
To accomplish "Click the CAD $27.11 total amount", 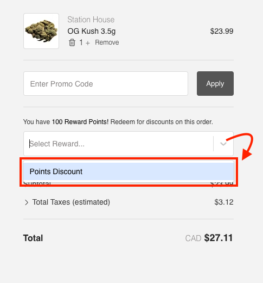I will pos(209,238).
